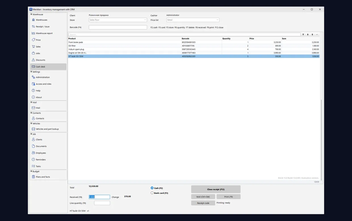The image size is (352, 221).
Task: Open the Price tag icon
Action: [33, 40]
